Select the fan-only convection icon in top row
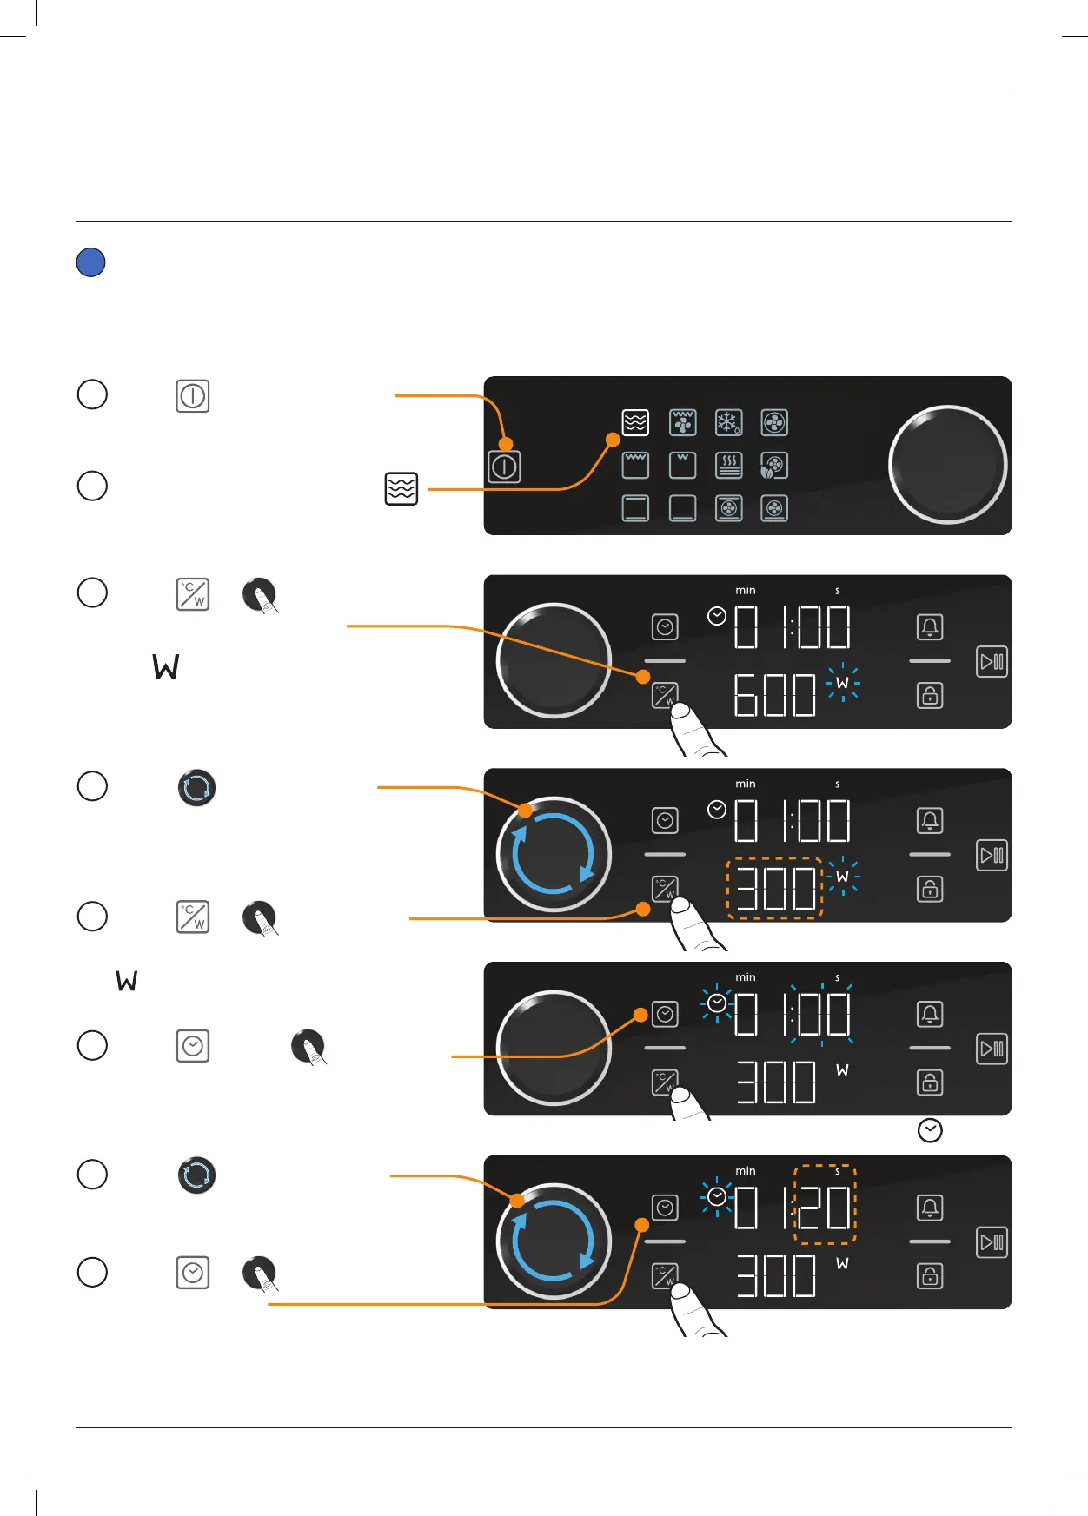Image resolution: width=1088 pixels, height=1516 pixels. (x=774, y=422)
